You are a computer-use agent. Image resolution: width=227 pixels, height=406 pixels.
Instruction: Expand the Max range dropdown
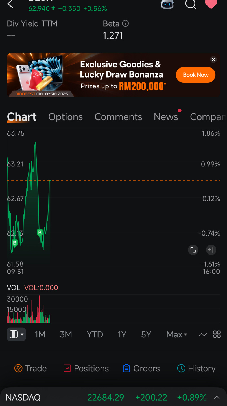pos(177,334)
